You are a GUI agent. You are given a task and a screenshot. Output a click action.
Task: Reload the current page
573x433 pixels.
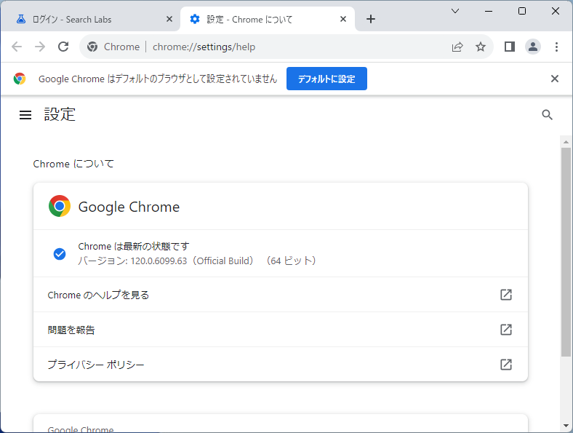tap(63, 47)
